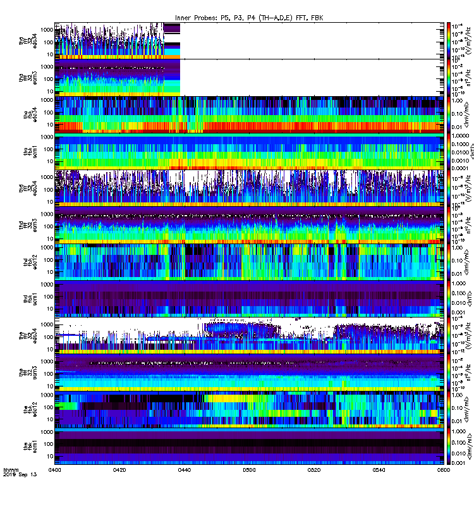Click the 1.0000 value on tha fbk scm1 color bar

pyautogui.click(x=461, y=136)
